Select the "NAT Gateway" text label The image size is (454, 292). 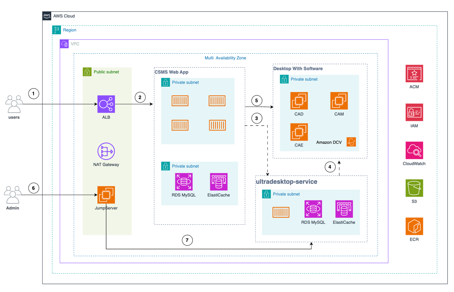[106, 165]
